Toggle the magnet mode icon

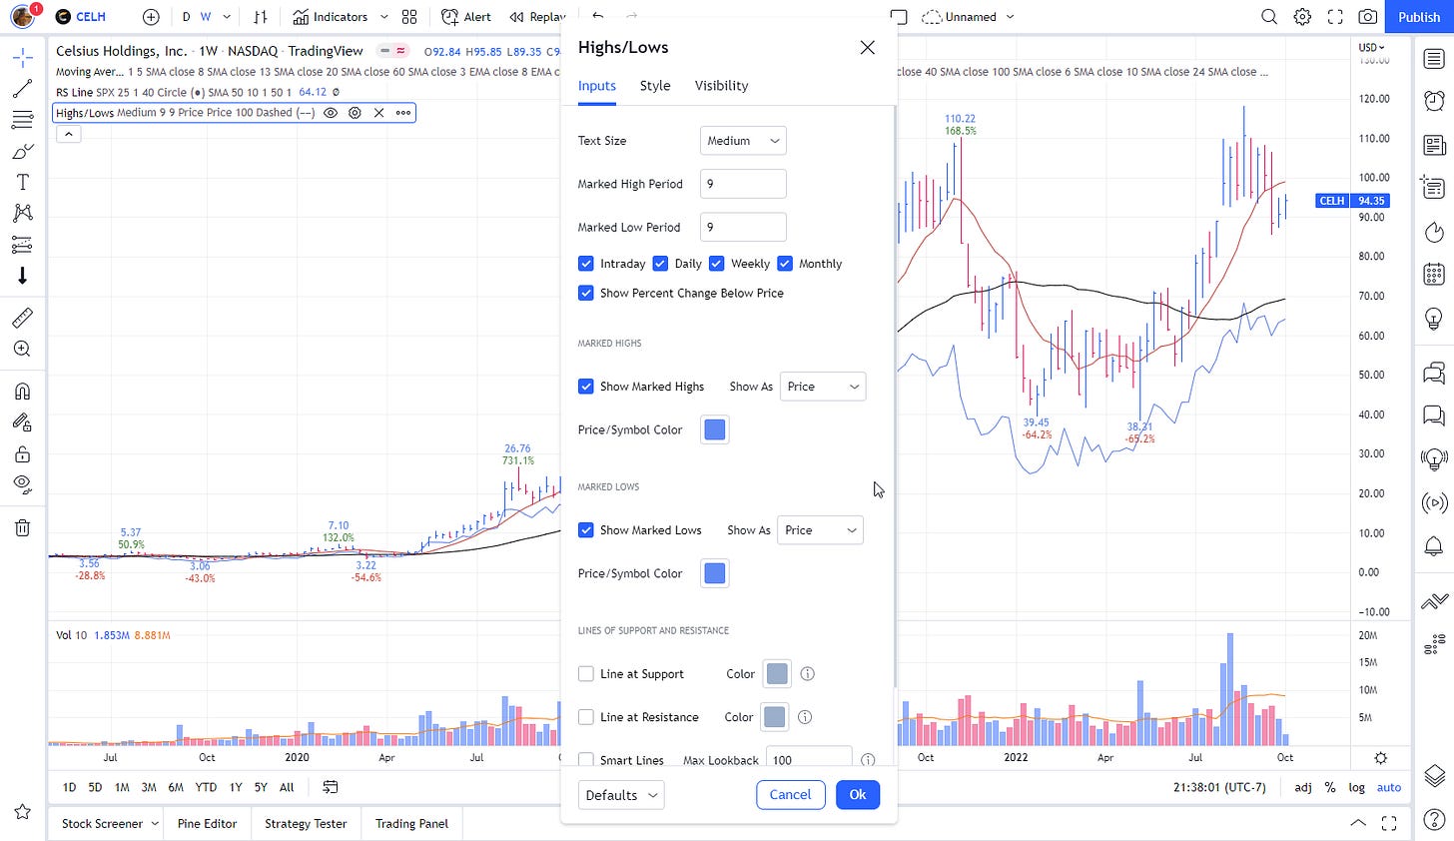[x=22, y=391]
